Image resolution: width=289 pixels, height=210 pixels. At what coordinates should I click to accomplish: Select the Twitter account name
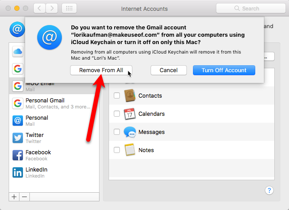point(35,135)
